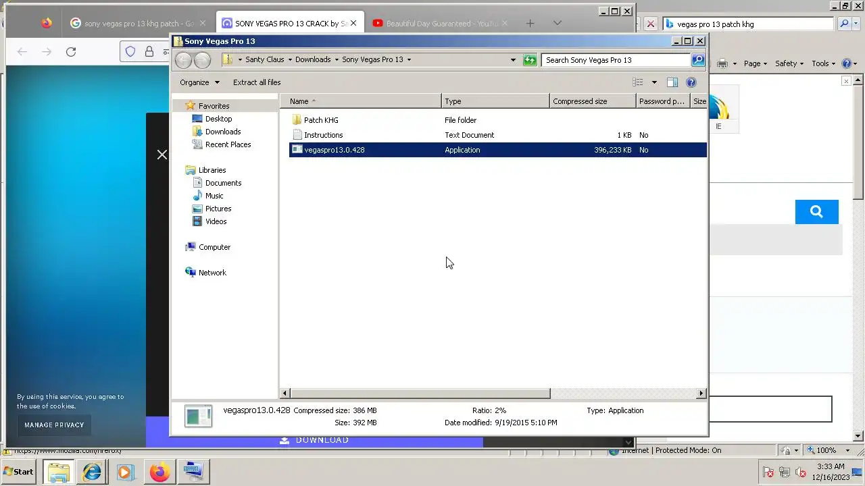
Task: Click the DOWNLOAD button in Firefox
Action: tap(314, 440)
